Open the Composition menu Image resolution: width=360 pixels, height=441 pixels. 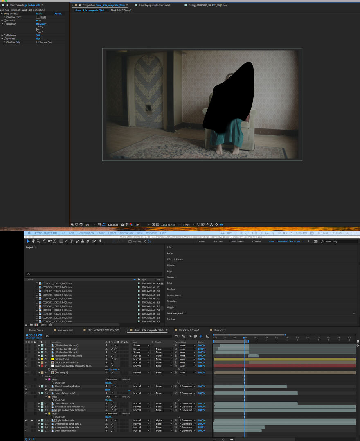(x=85, y=233)
